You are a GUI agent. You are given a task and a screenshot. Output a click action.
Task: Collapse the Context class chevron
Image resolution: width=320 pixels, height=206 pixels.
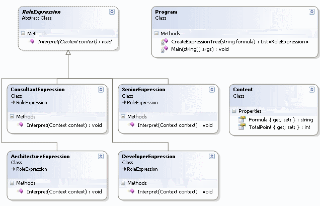pyautogui.click(x=311, y=89)
